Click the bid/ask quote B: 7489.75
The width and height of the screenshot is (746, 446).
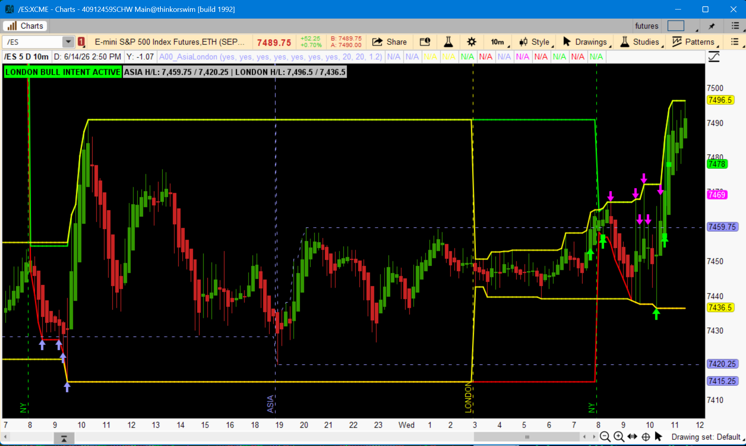(x=346, y=39)
